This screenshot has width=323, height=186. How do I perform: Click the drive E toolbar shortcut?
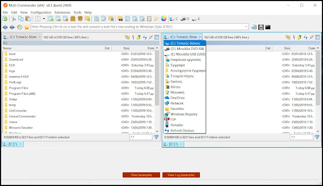(x=196, y=19)
